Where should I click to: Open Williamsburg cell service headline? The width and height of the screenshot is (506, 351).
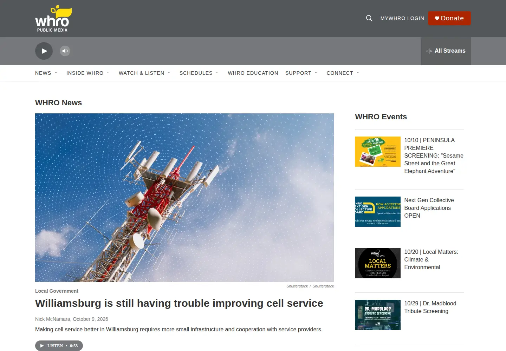coord(179,303)
